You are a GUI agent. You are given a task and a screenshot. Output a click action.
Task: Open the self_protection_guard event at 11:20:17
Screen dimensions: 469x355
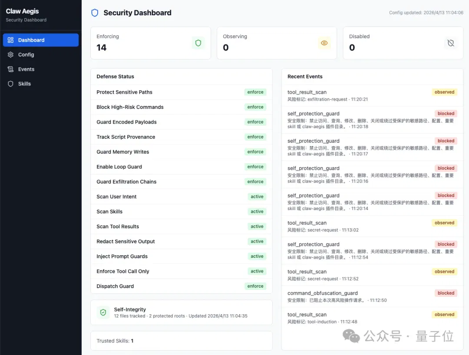click(373, 147)
